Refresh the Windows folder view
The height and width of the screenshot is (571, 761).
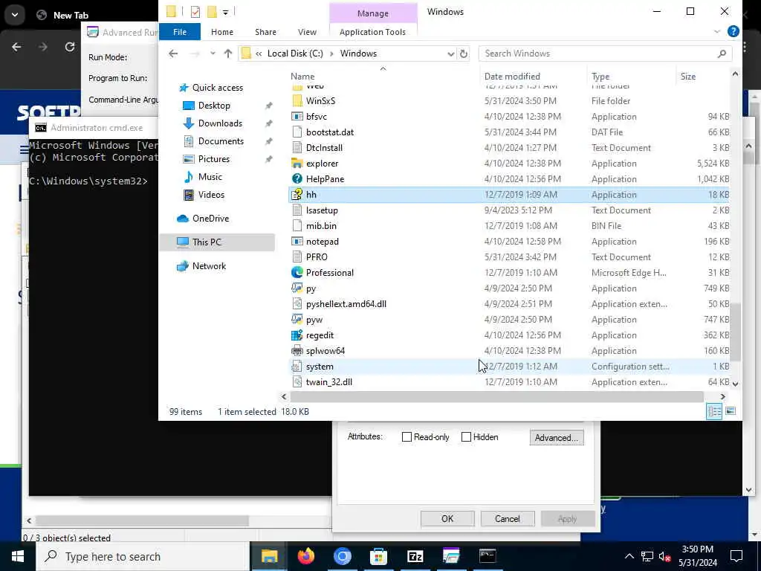coord(464,54)
